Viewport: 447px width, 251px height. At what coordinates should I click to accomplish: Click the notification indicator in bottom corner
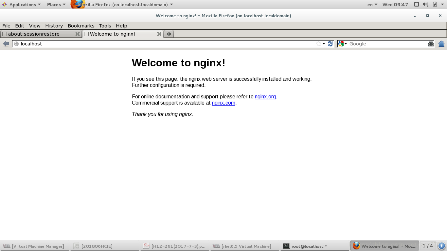pyautogui.click(x=441, y=246)
